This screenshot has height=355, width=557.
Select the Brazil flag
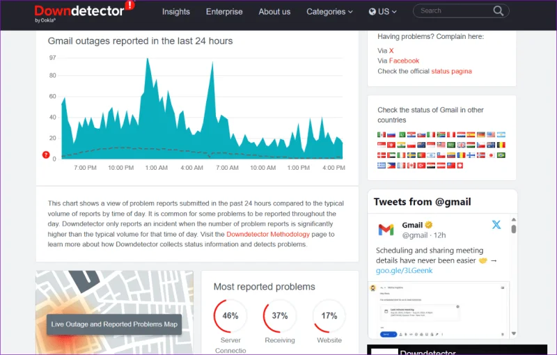(x=501, y=155)
